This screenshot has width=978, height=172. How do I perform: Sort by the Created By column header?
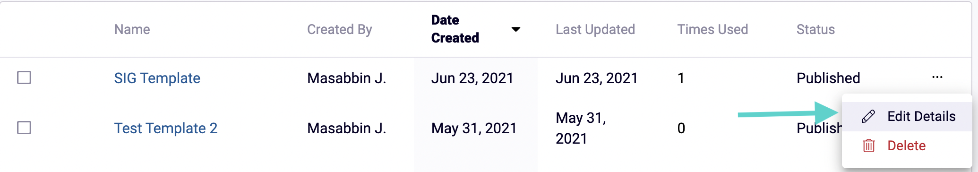coord(340,29)
